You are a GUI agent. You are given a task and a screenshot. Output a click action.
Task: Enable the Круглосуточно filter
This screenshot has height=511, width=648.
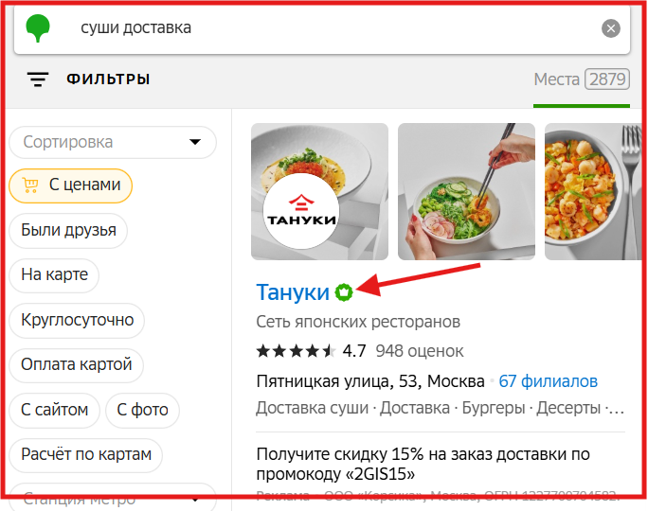coord(77,320)
